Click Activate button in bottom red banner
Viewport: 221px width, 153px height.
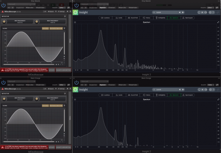[52, 147]
